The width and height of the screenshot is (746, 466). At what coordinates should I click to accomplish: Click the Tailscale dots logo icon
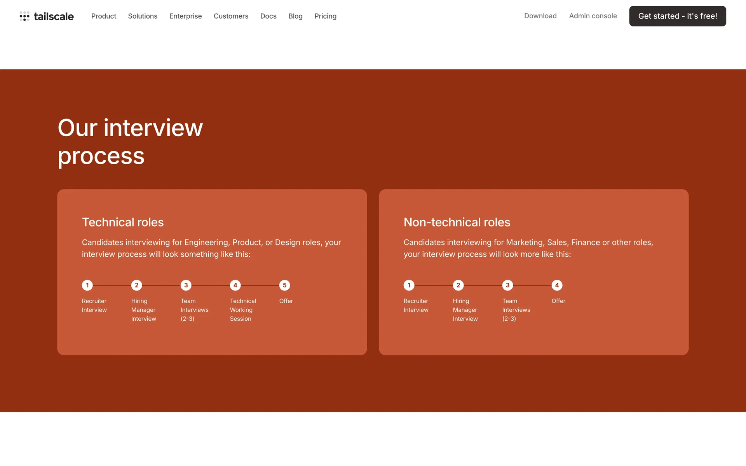click(24, 16)
